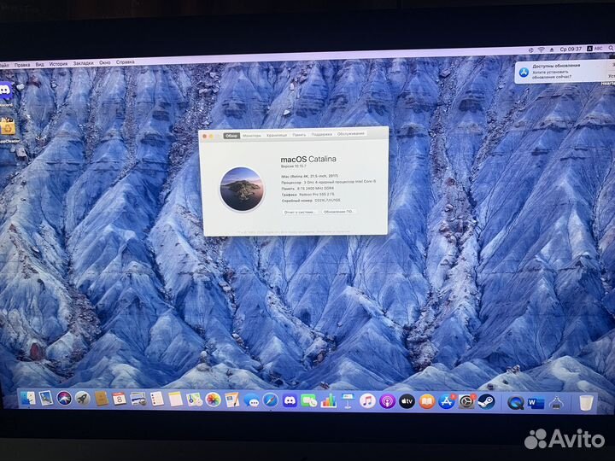
Task: Open the yellow Notes app in Dock
Action: click(175, 400)
